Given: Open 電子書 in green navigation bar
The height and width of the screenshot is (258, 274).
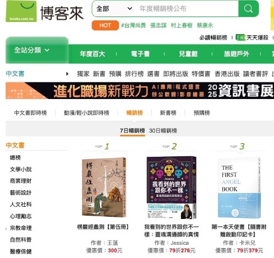Looking at the screenshot, I should tap(140, 54).
